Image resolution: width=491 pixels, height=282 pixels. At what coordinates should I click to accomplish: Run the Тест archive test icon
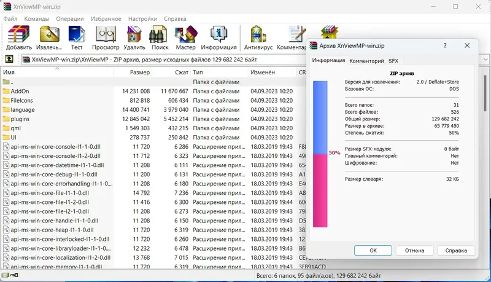76,34
